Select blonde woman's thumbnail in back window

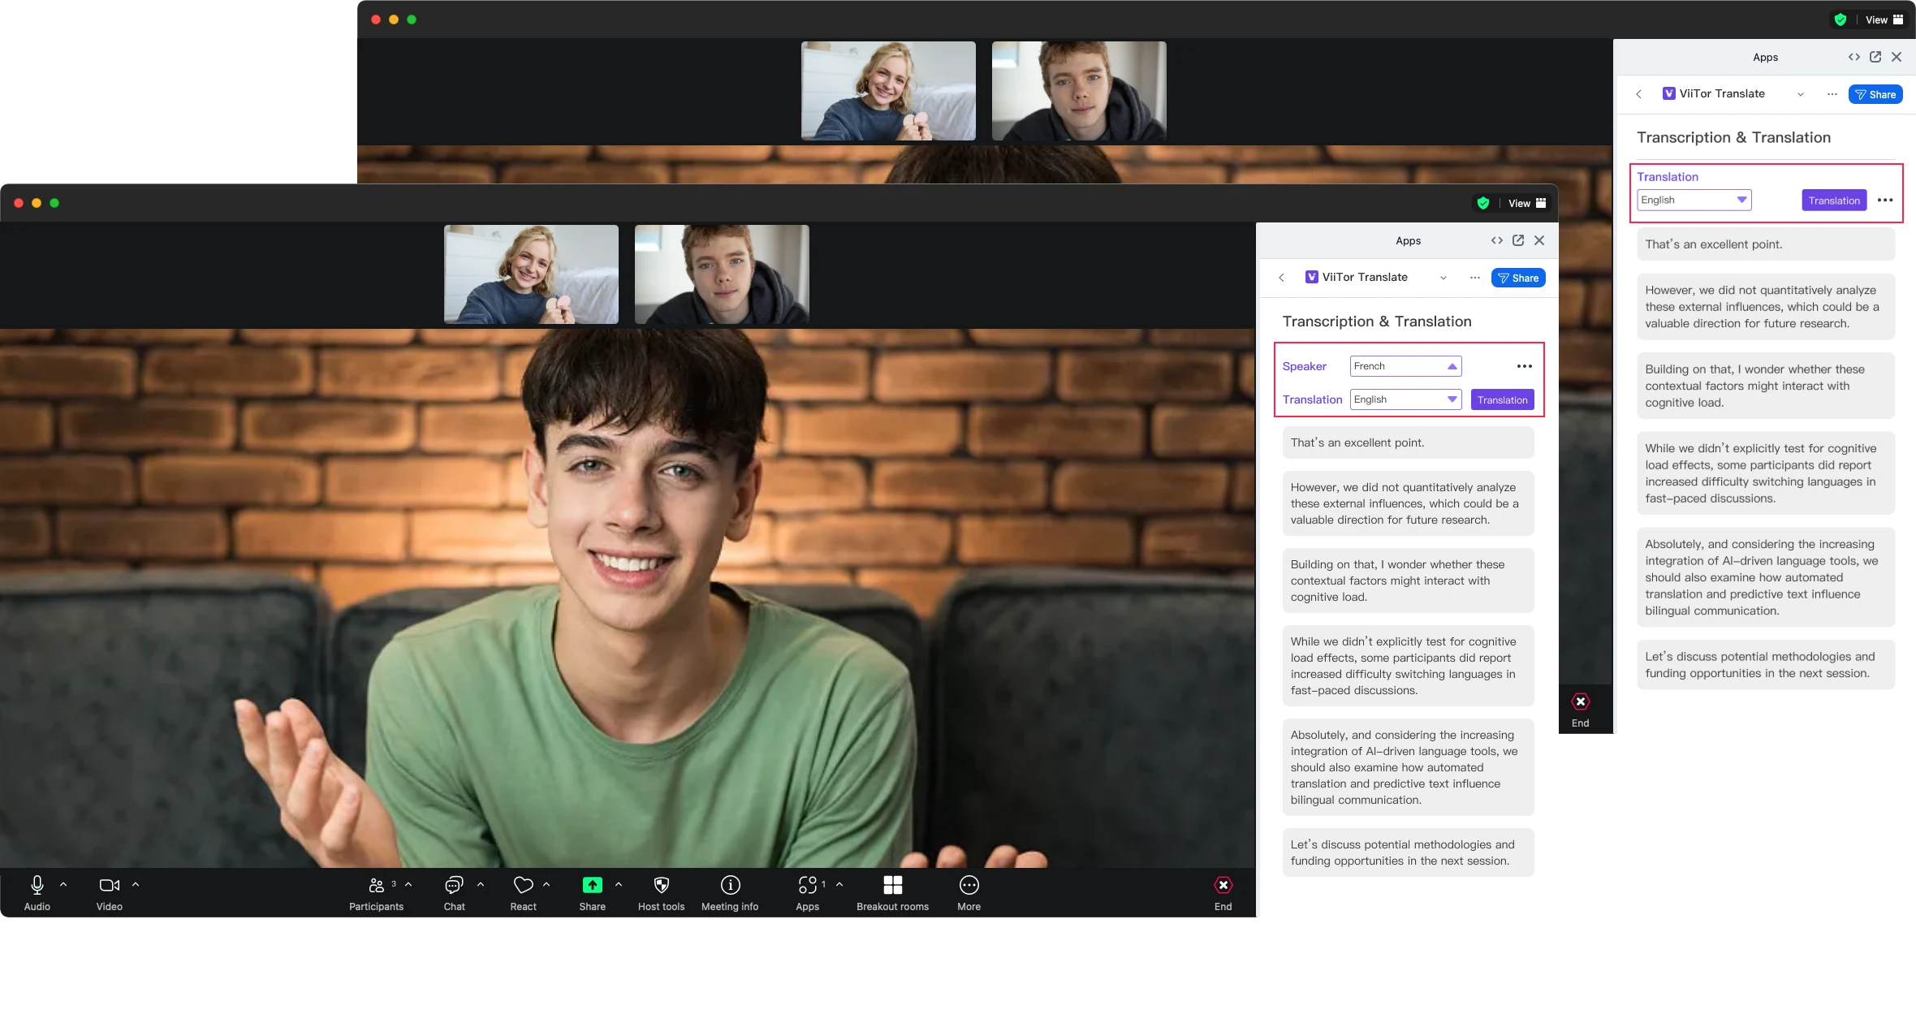pyautogui.click(x=888, y=91)
